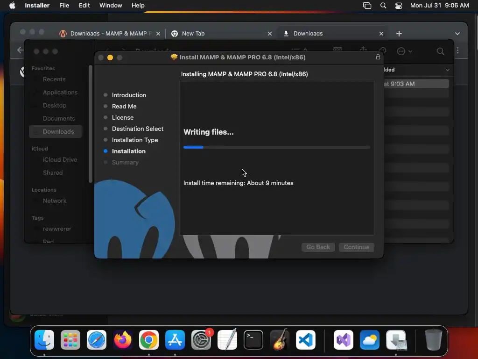Viewport: 478px width, 359px height.
Task: Click the Writing files progress bar
Action: [277, 147]
